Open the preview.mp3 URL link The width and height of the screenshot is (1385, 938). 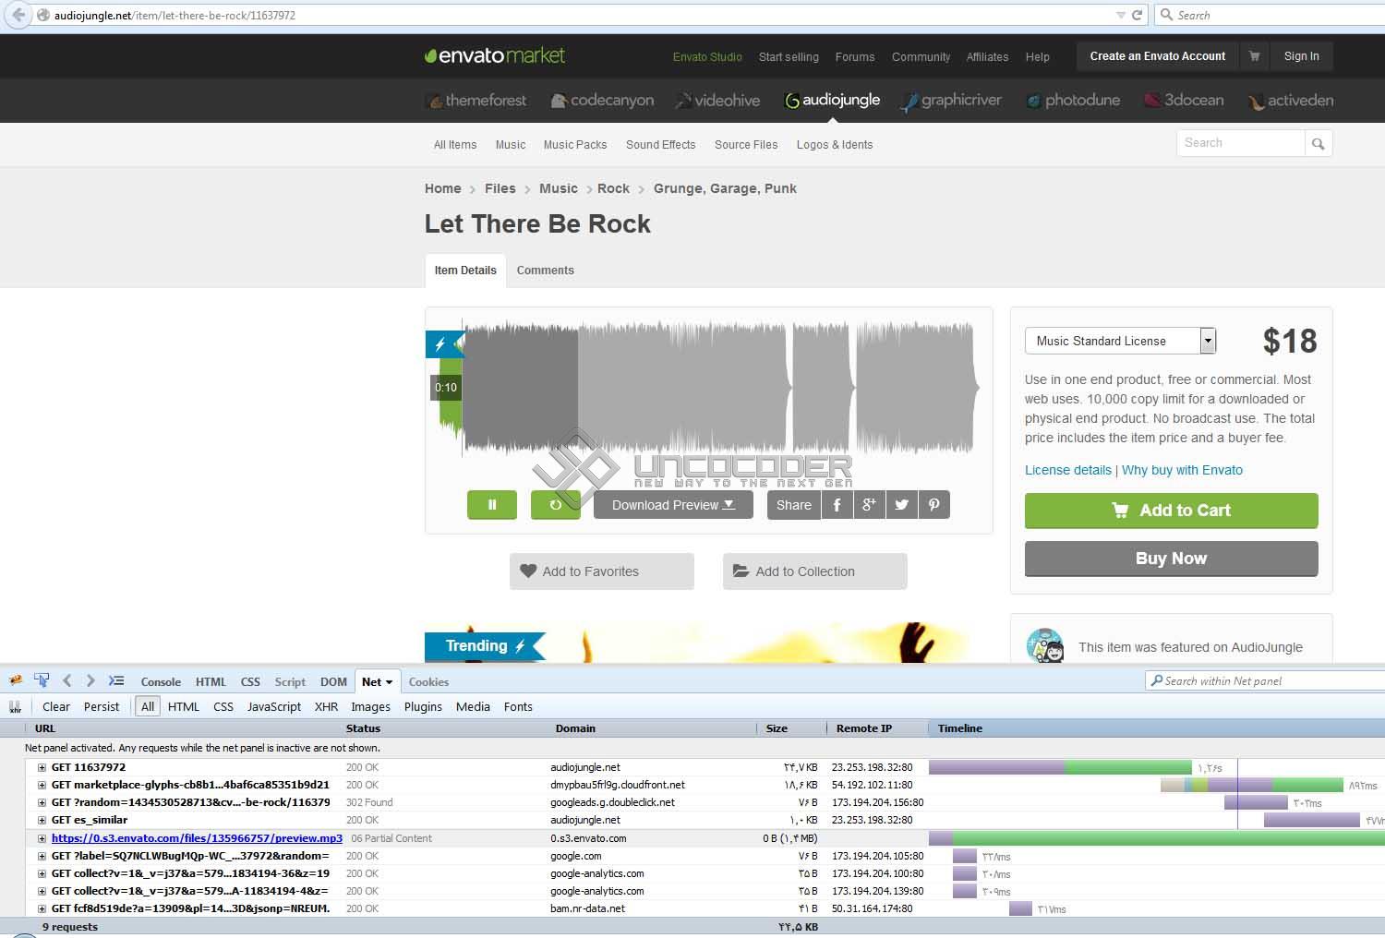point(197,838)
